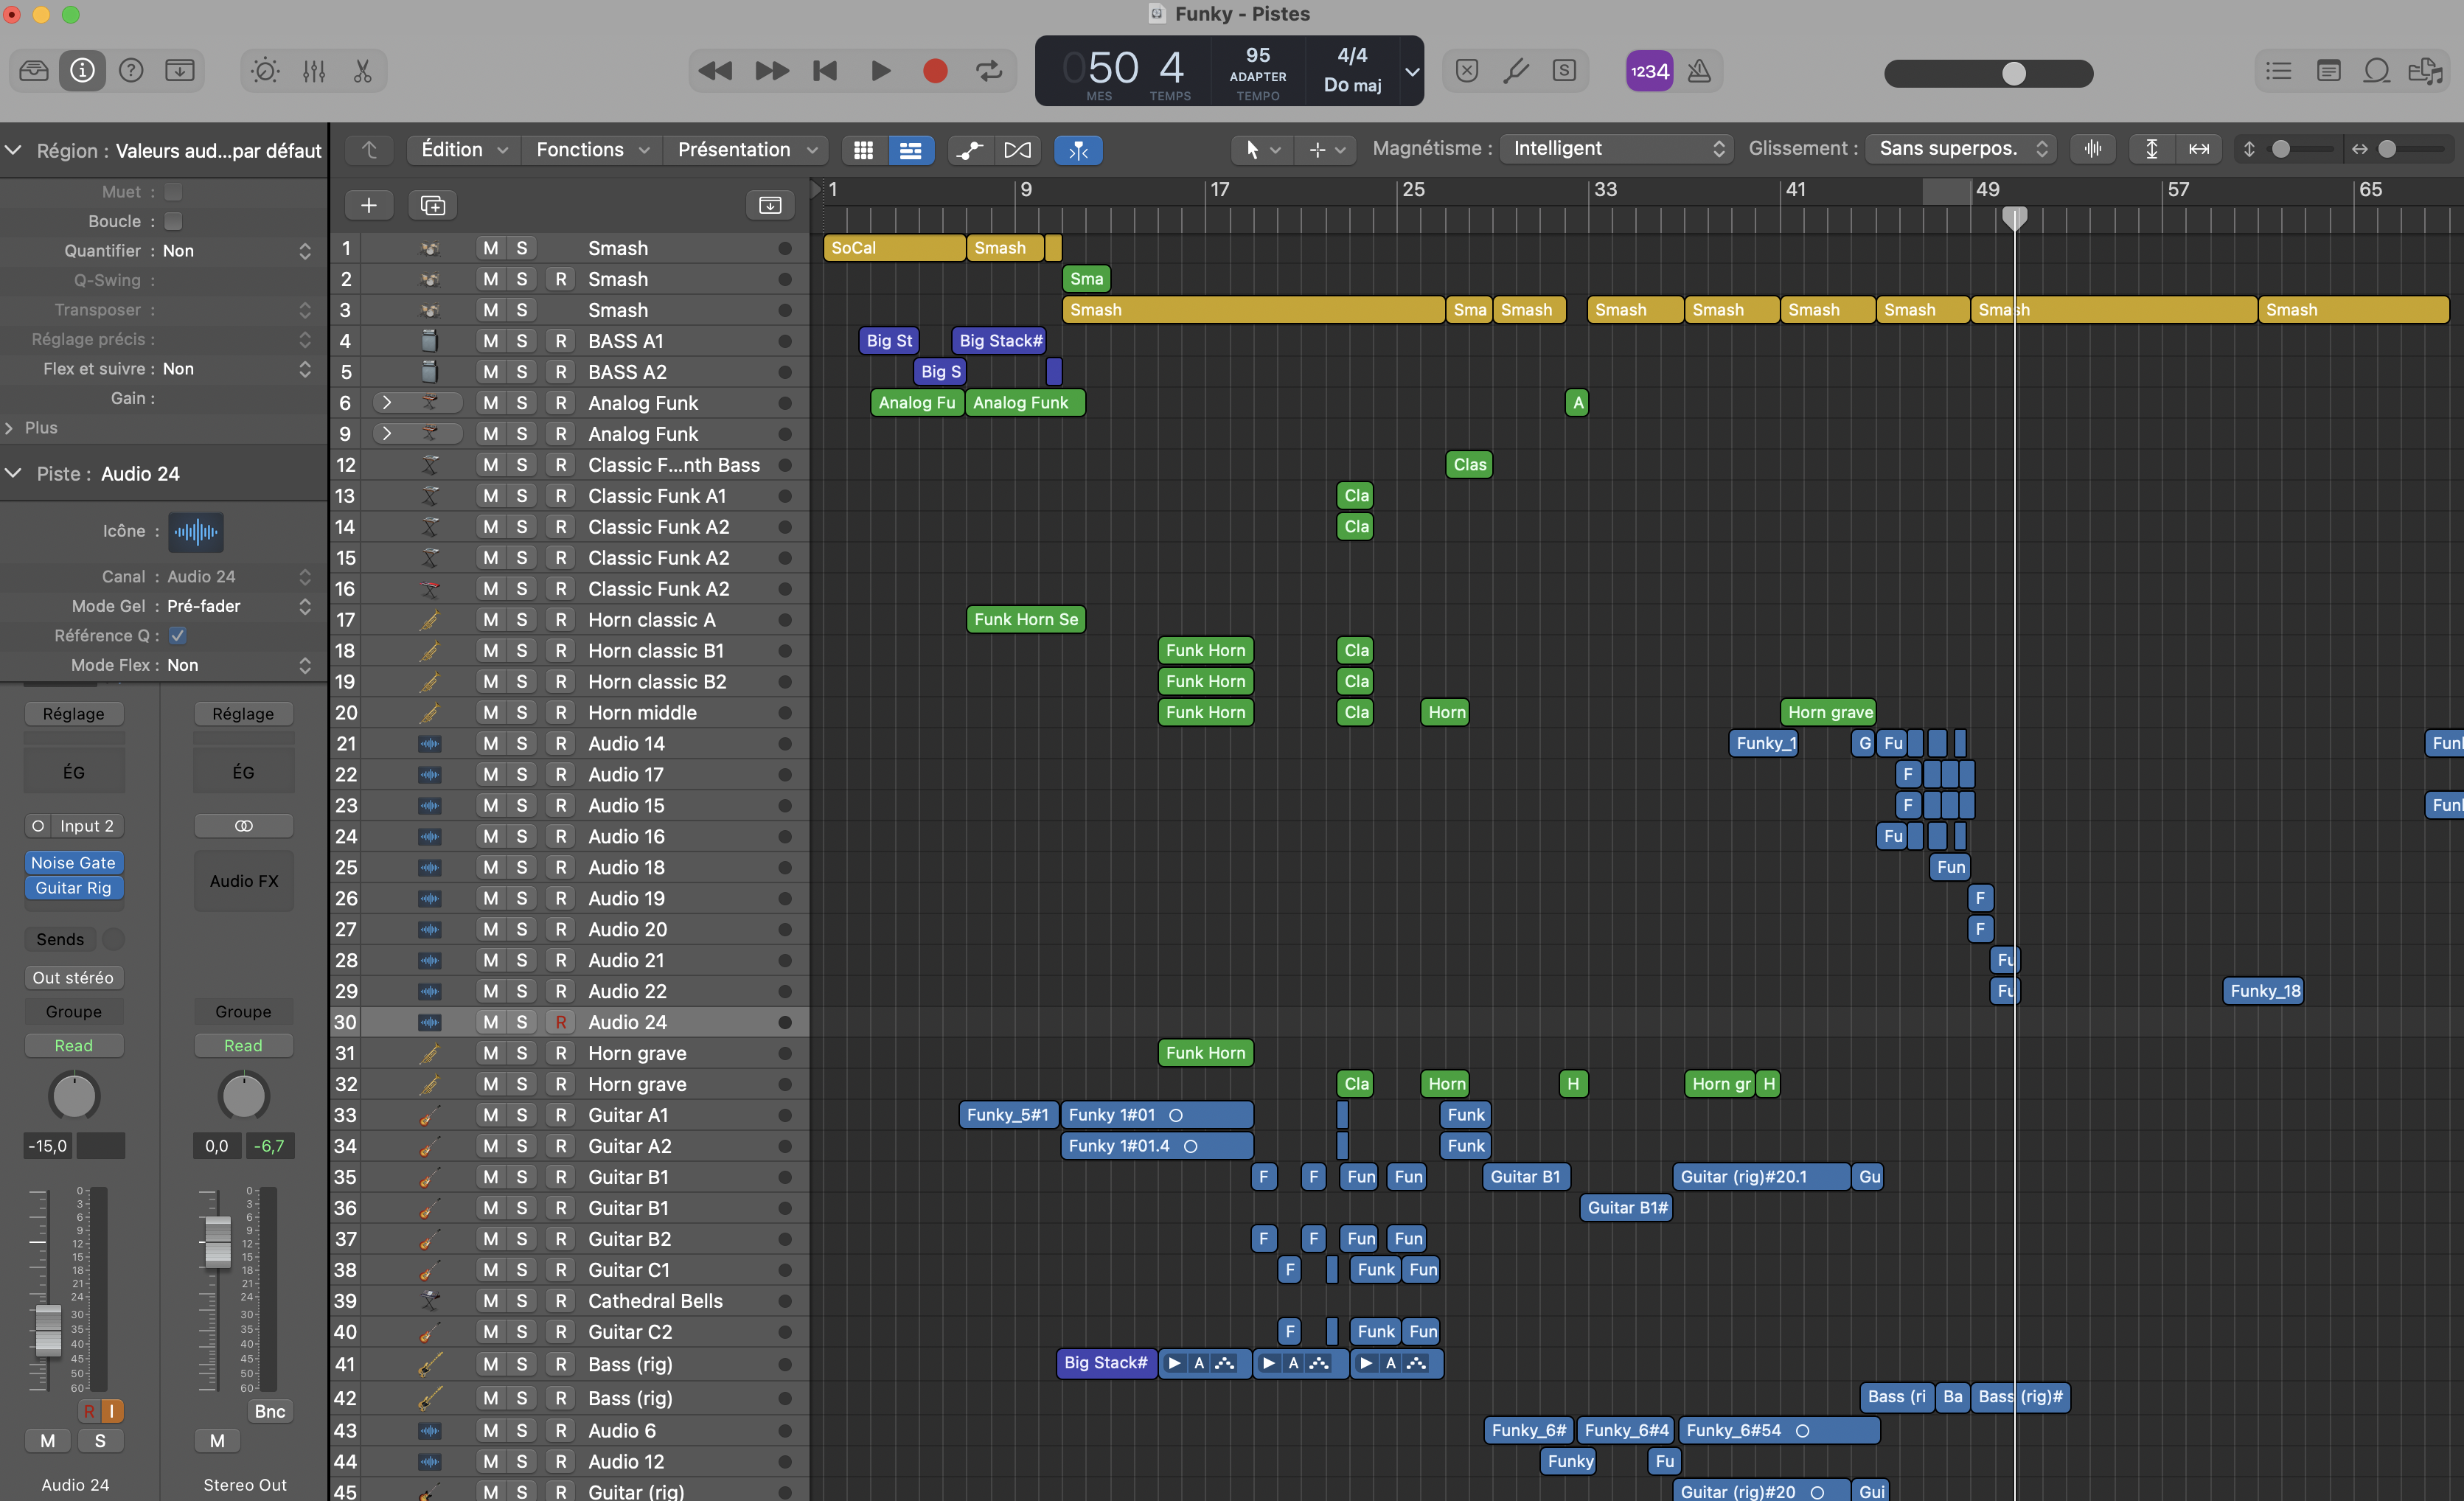Mute the first Smash track
The image size is (2464, 1501).
tap(490, 247)
